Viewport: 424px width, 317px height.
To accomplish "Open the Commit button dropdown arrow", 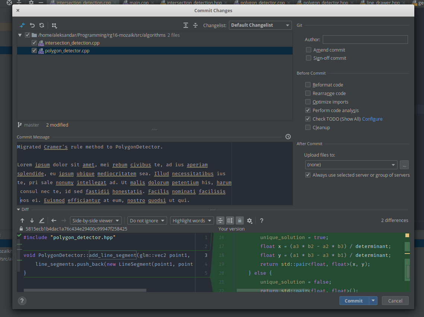I will (x=373, y=301).
